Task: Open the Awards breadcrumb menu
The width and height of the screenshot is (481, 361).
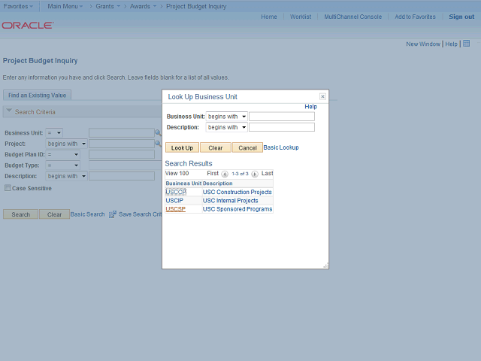Action: tap(143, 6)
